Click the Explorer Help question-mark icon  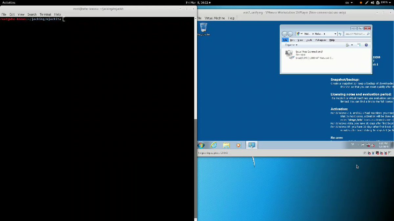click(x=366, y=45)
